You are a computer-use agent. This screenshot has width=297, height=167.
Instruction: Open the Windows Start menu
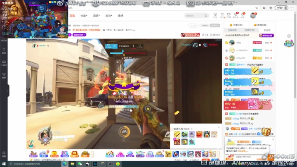tap(4, 164)
